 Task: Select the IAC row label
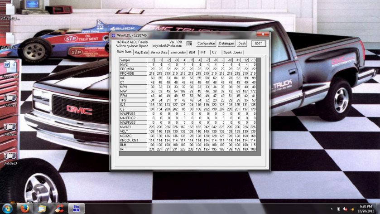tap(133, 78)
